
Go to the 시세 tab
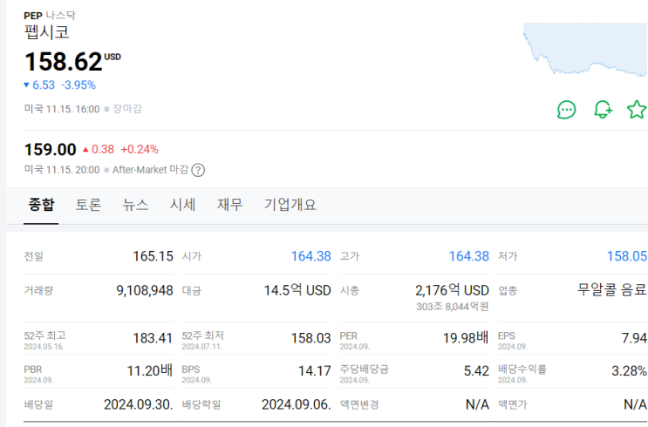[182, 205]
